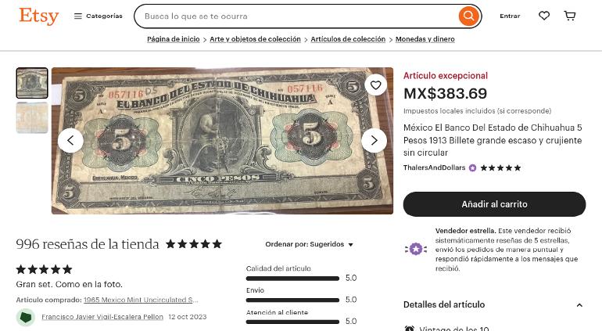
Task: Select the second banknote thumbnail
Action: click(x=32, y=117)
